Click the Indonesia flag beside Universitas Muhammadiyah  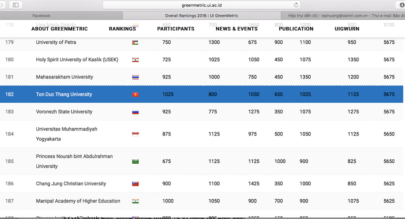(x=135, y=134)
